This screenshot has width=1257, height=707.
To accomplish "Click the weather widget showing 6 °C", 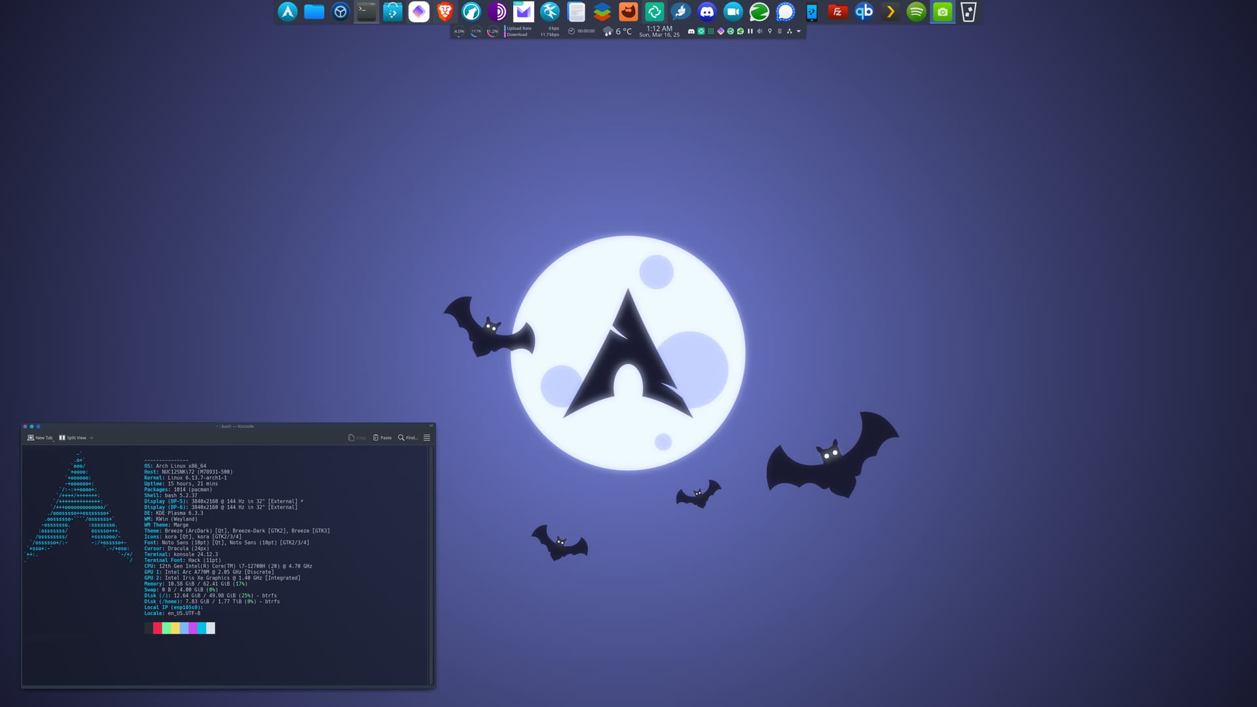I will tap(617, 31).
